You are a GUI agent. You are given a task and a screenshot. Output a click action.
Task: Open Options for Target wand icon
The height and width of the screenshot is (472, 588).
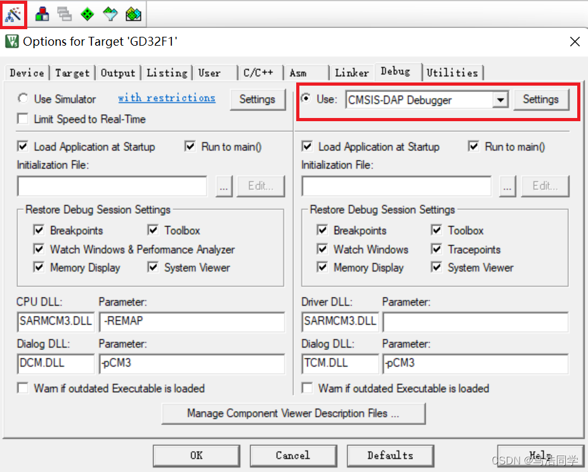click(x=13, y=15)
